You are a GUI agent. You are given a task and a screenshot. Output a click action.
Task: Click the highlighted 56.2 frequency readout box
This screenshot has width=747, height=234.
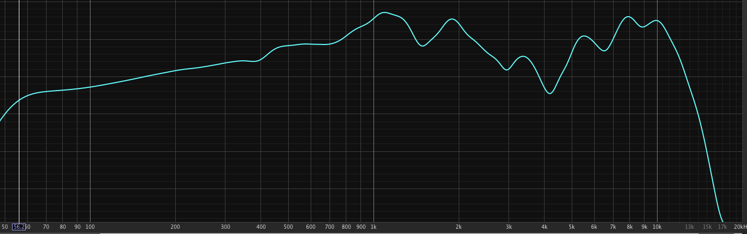pyautogui.click(x=19, y=227)
